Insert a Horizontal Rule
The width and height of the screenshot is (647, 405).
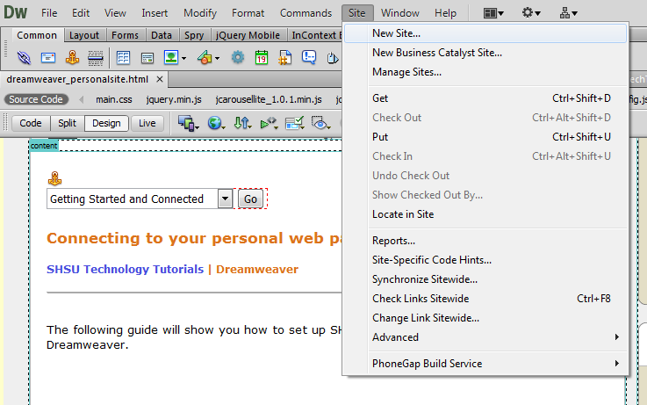[96, 58]
